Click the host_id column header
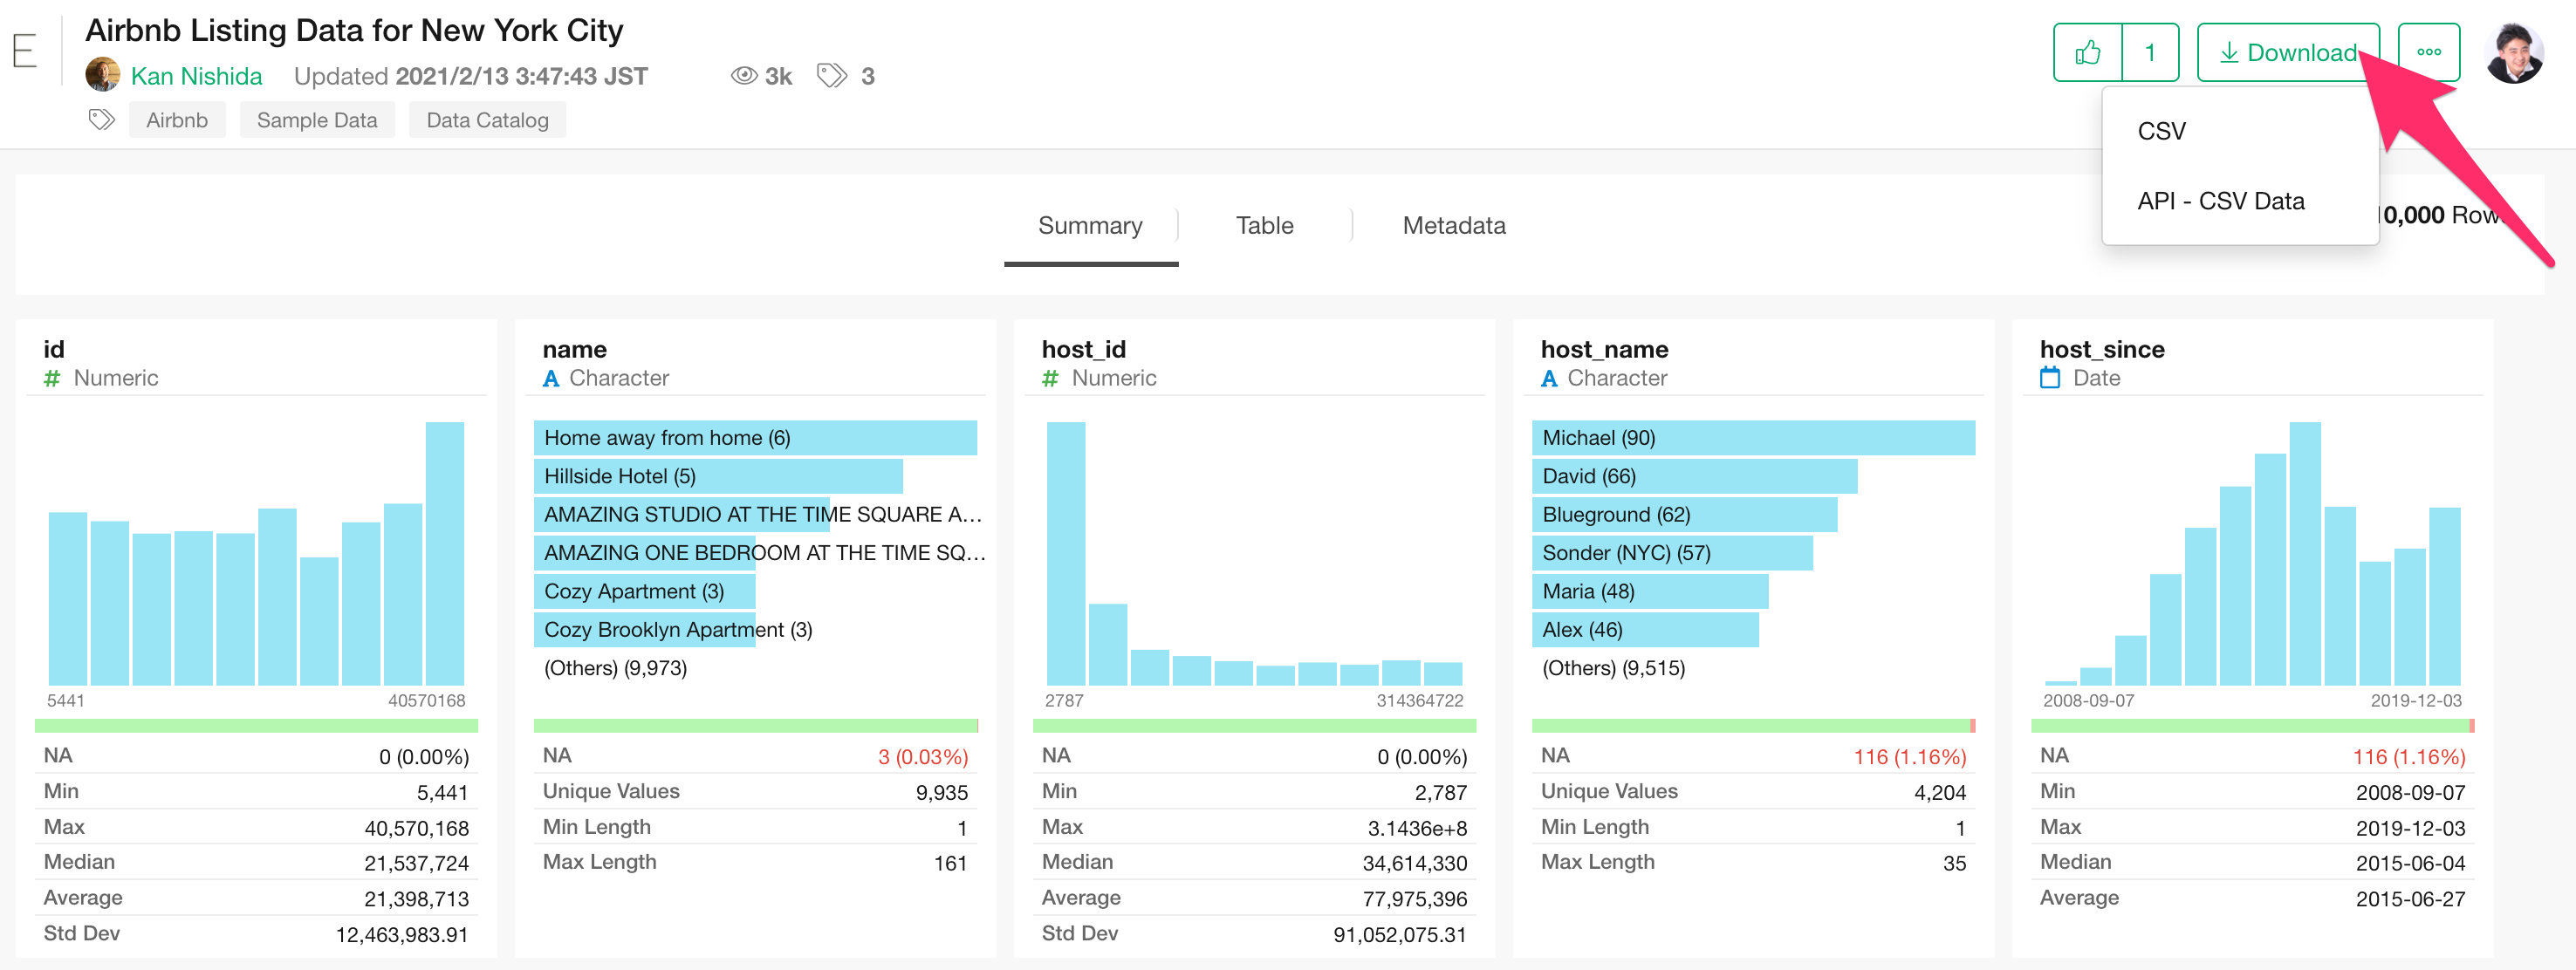This screenshot has width=2576, height=970. [x=1083, y=349]
